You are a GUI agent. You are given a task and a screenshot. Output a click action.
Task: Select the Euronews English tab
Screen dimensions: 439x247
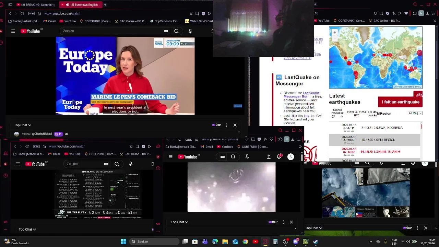(x=80, y=4)
